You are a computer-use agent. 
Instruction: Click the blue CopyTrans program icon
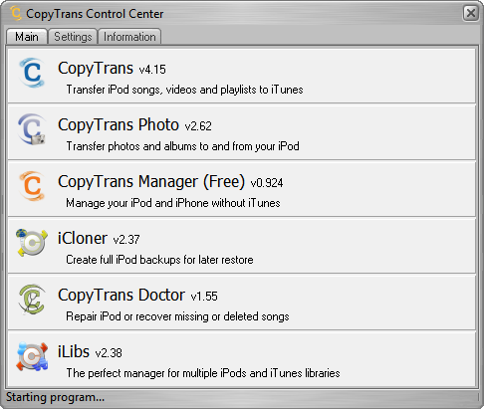point(32,73)
